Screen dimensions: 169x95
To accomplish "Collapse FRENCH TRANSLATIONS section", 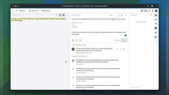I will click(79, 45).
